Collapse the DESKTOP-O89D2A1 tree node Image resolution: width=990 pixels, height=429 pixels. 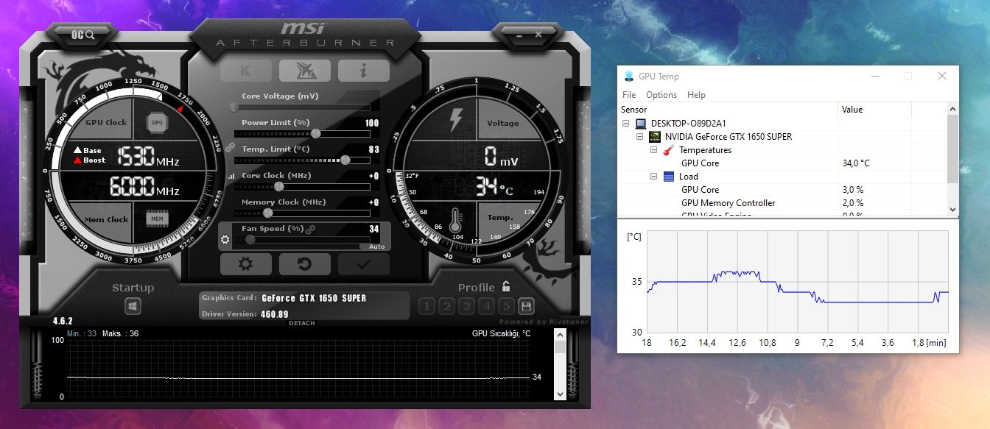[x=627, y=124]
